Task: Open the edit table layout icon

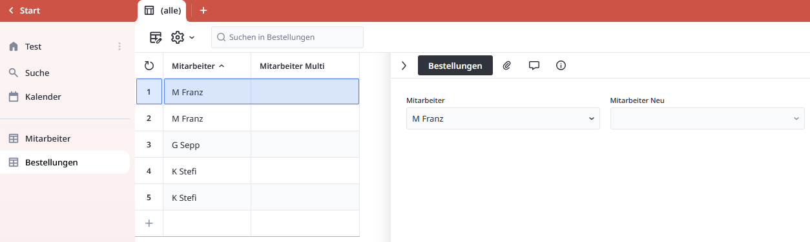Action: [x=156, y=37]
